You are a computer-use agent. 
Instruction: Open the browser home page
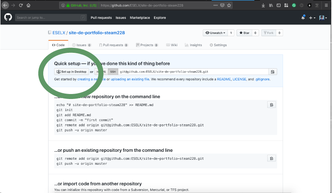click(28, 5)
